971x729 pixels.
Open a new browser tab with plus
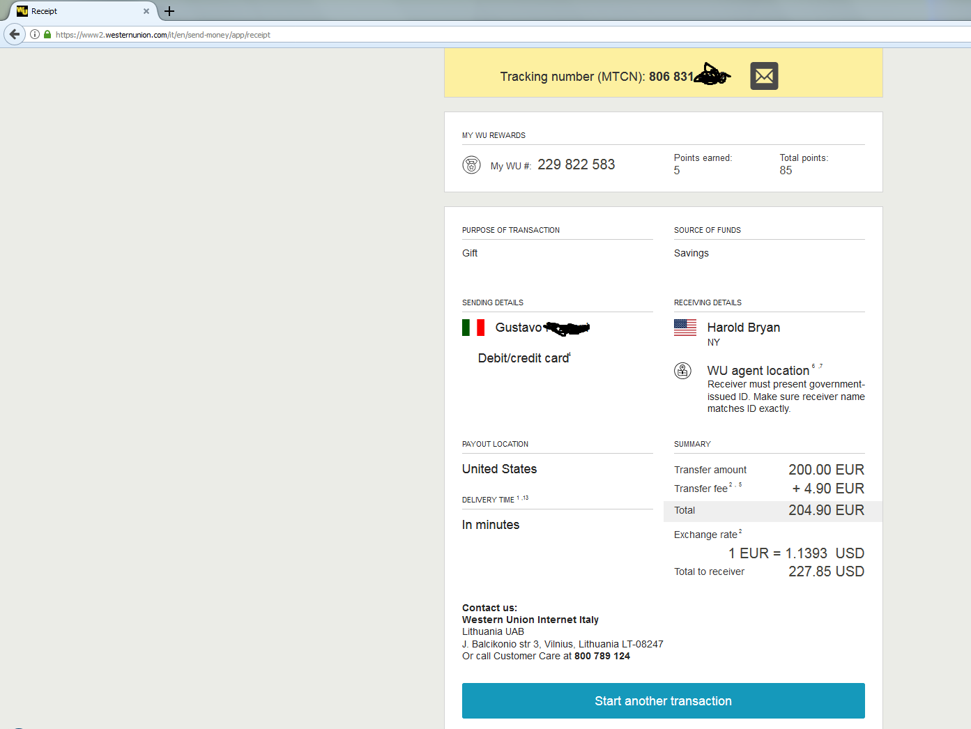(x=169, y=11)
